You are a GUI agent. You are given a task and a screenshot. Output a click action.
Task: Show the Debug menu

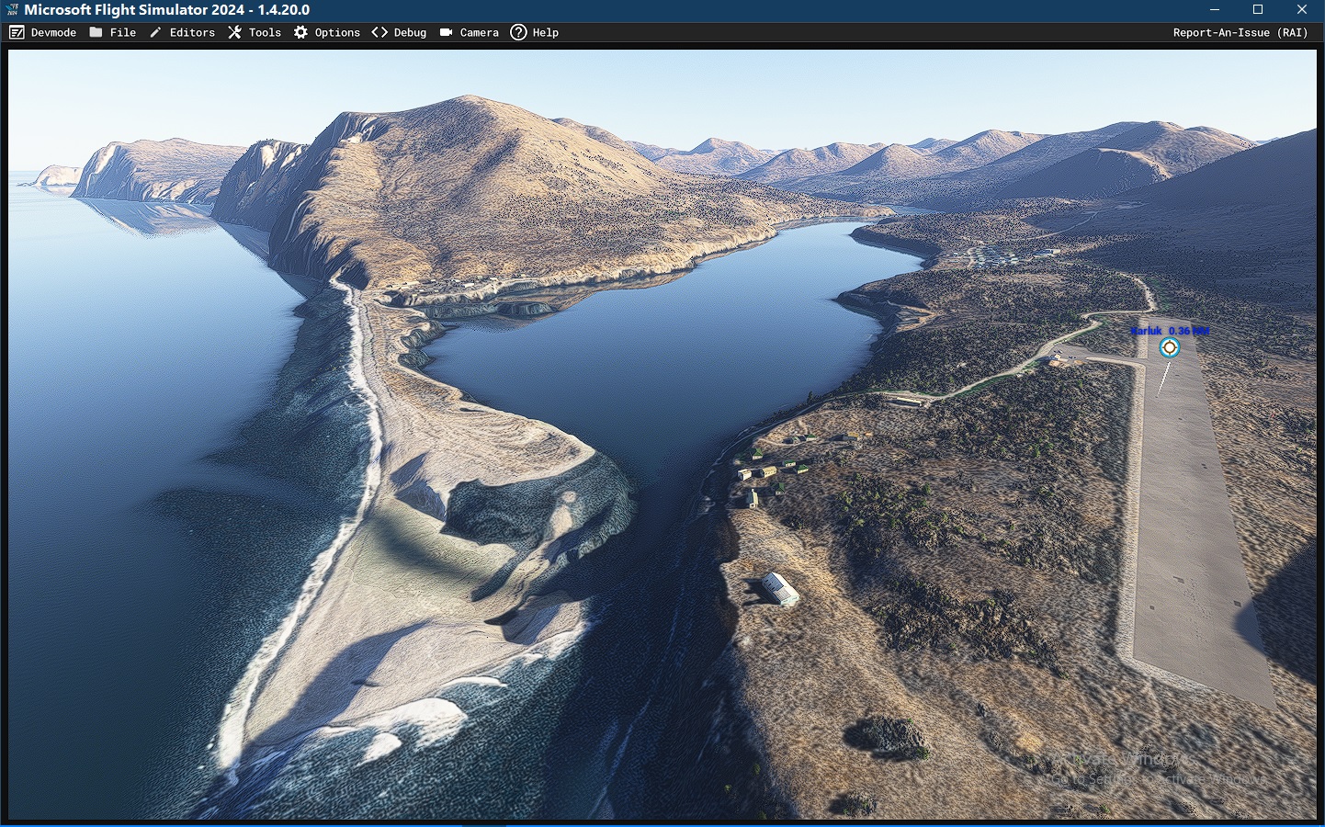tap(410, 32)
